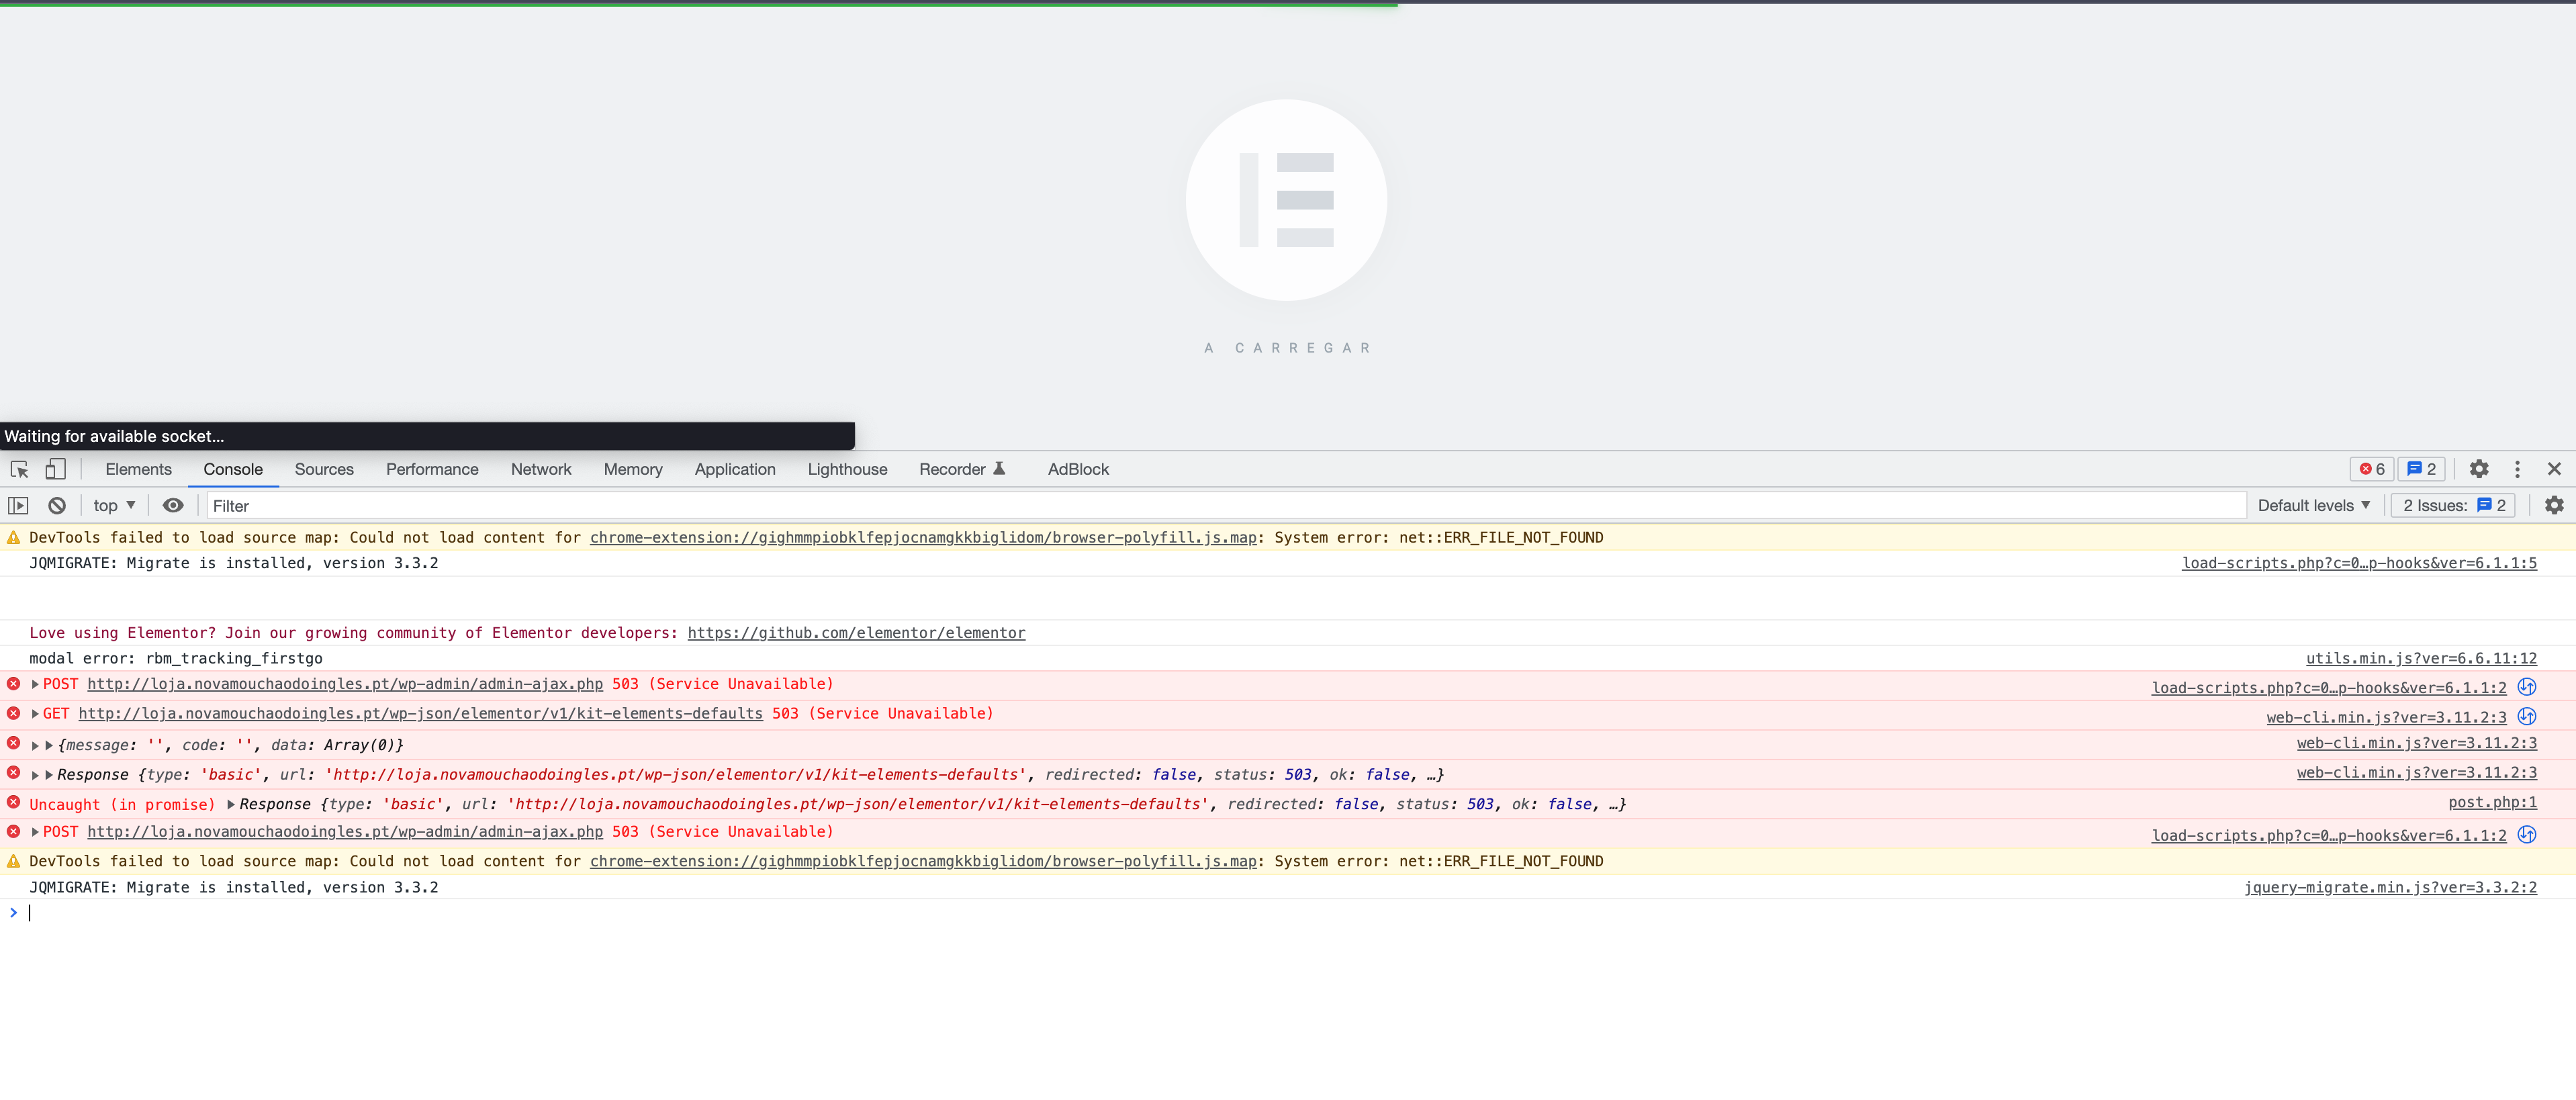Expand the GET kit-elements-defaults error entry
The image size is (2576, 1100).
[x=36, y=714]
